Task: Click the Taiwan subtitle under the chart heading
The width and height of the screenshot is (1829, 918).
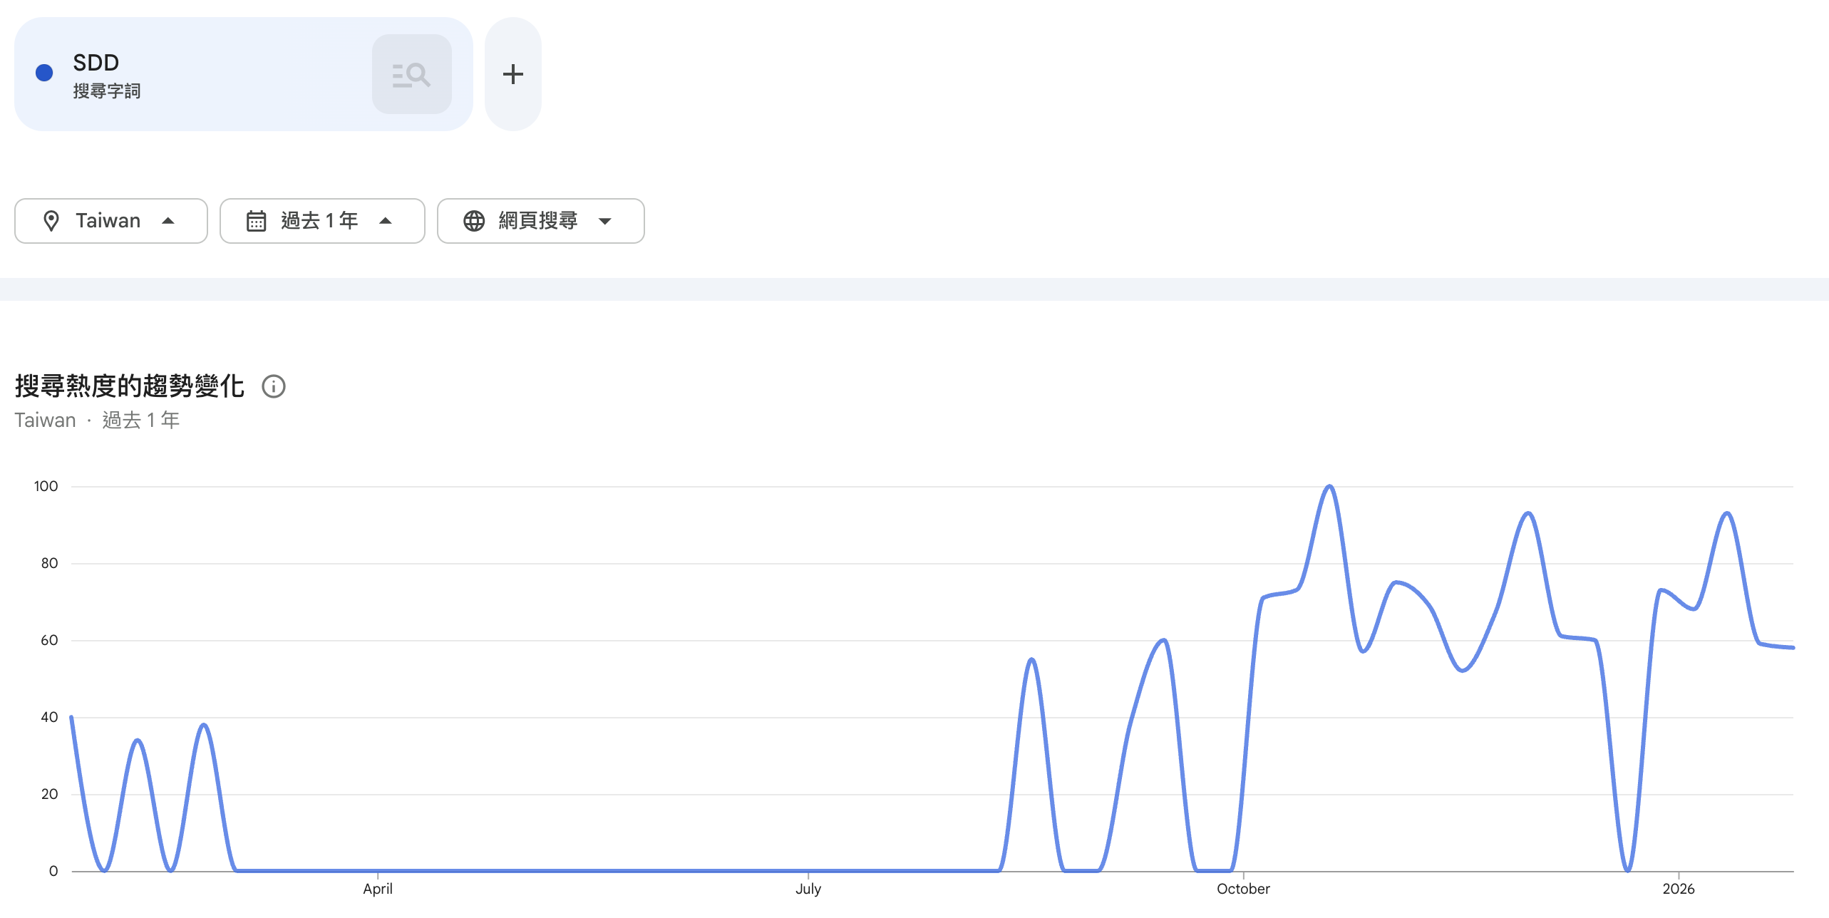Action: pyautogui.click(x=45, y=421)
